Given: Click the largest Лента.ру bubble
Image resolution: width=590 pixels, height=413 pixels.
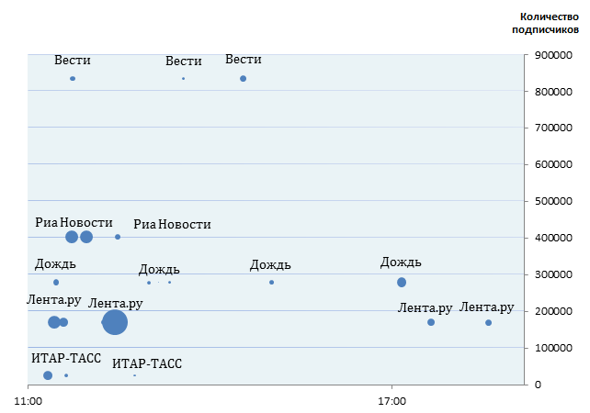Looking at the screenshot, I should coord(115,322).
